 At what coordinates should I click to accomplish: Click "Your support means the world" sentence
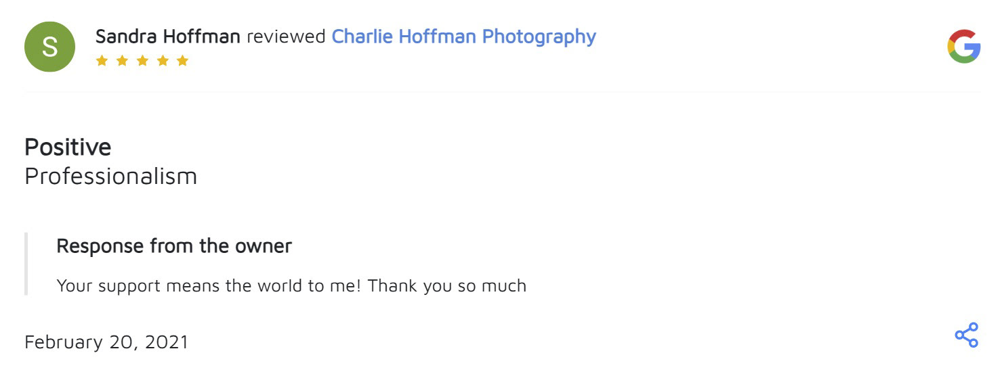pyautogui.click(x=202, y=285)
